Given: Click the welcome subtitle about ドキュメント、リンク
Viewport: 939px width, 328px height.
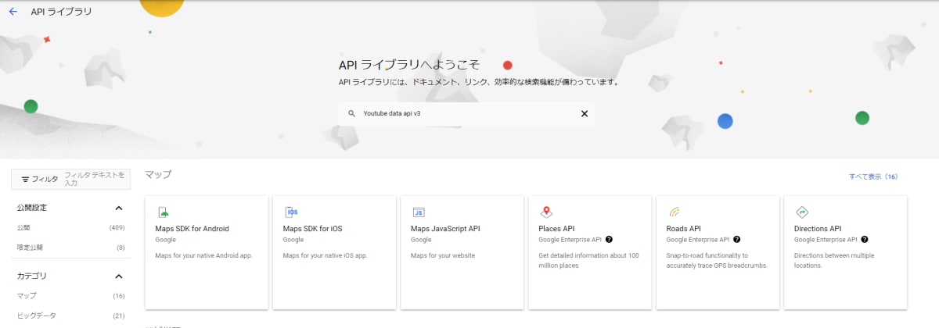Looking at the screenshot, I should (479, 81).
